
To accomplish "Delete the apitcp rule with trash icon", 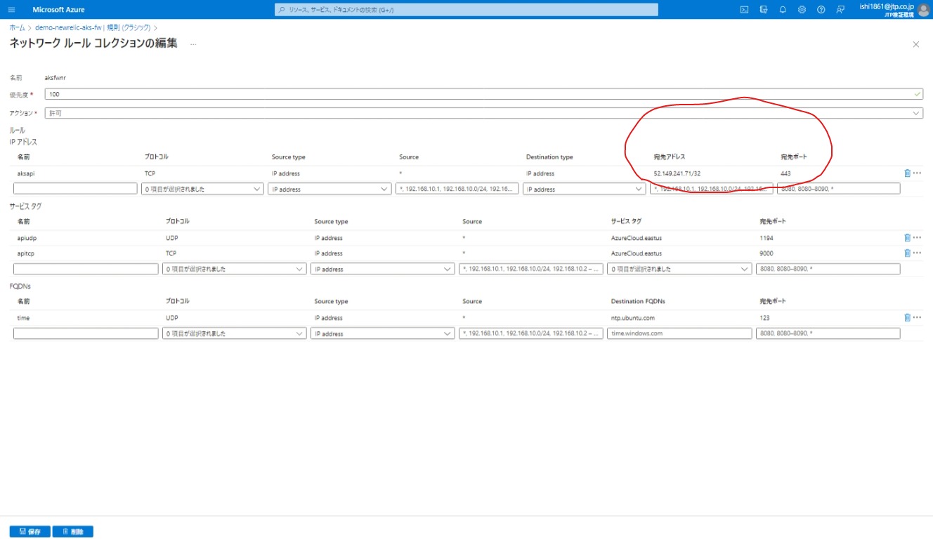I will tap(907, 253).
